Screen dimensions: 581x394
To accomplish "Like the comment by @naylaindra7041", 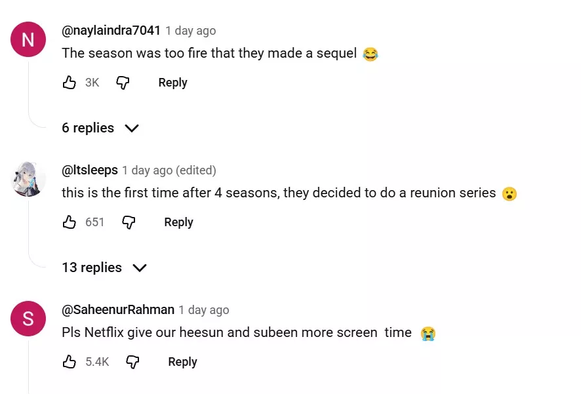I will [70, 83].
